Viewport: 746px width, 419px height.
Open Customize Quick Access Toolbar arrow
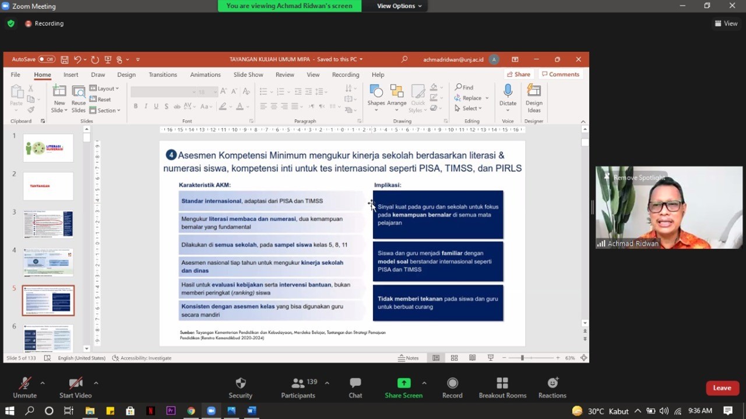138,59
